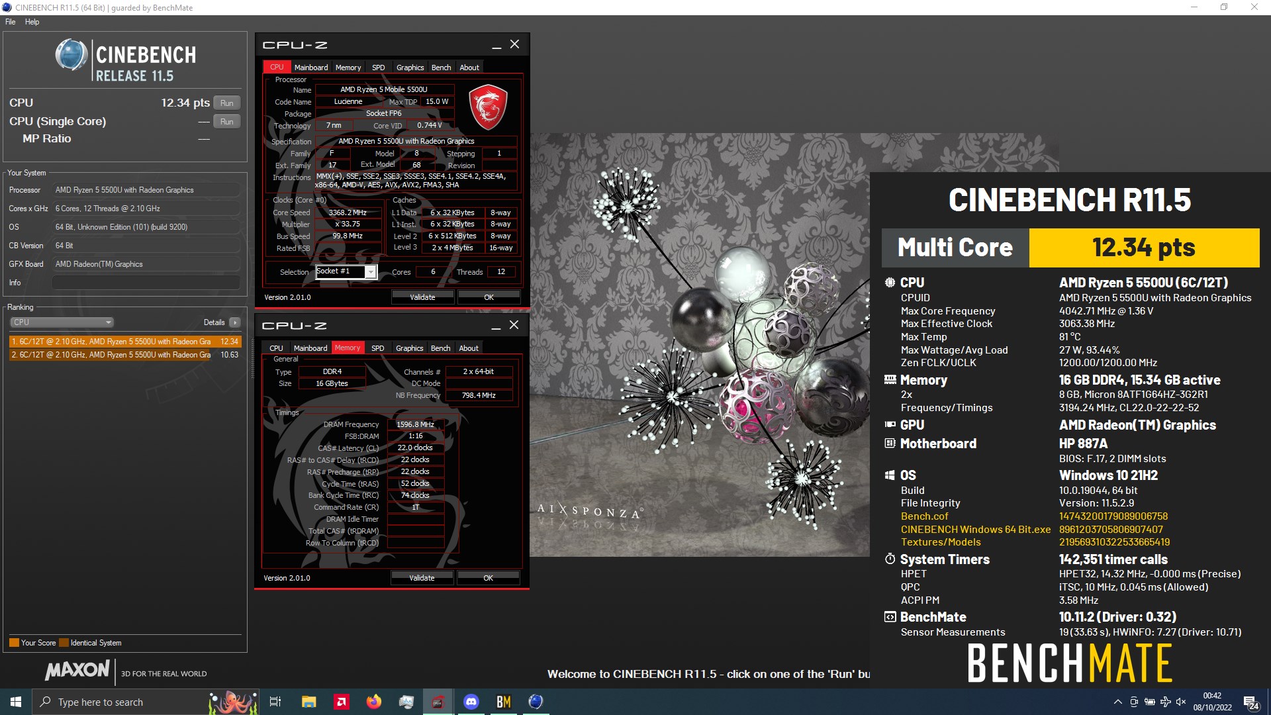Open Graphics tab in lower CPU-Z window

tap(409, 348)
